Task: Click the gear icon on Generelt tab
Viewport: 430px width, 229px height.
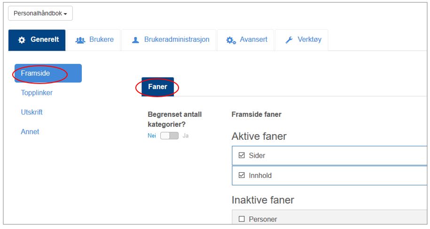Action: 22,40
